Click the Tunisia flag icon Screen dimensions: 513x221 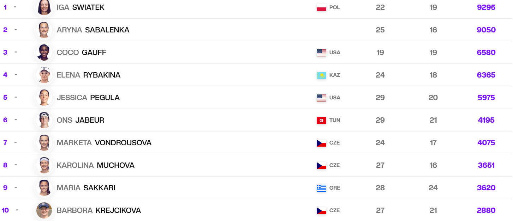[321, 120]
